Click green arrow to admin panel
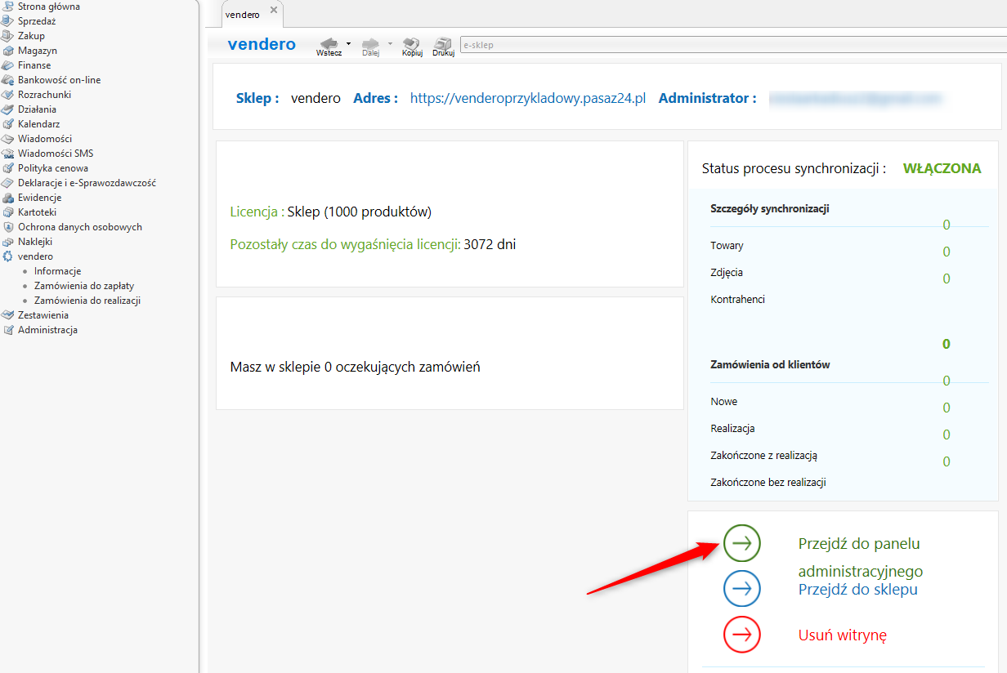The height and width of the screenshot is (673, 1007). pos(742,543)
